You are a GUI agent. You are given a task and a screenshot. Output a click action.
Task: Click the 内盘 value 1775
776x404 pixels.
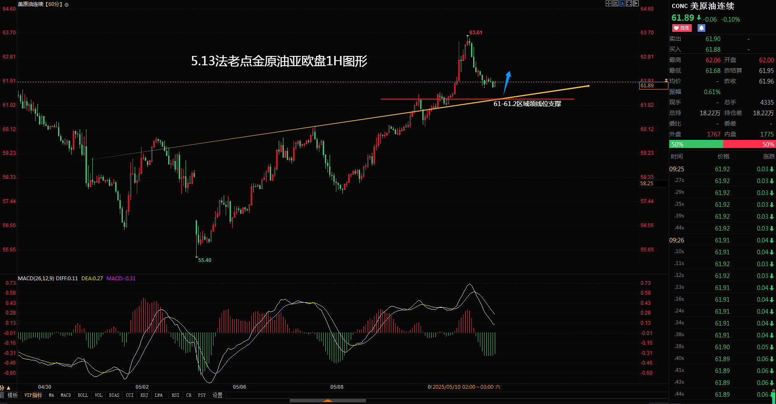pos(767,134)
